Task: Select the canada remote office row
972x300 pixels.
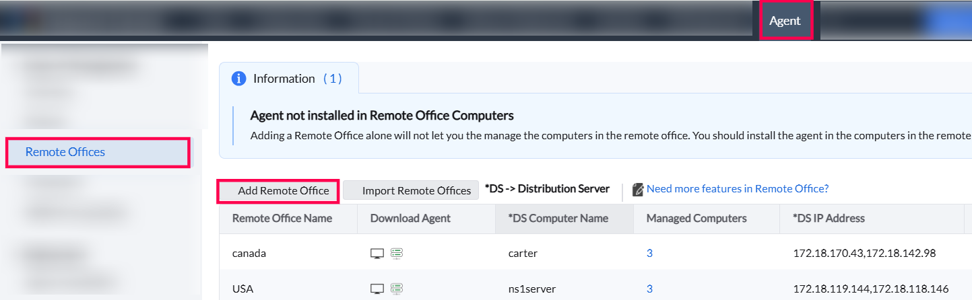Action: click(249, 254)
